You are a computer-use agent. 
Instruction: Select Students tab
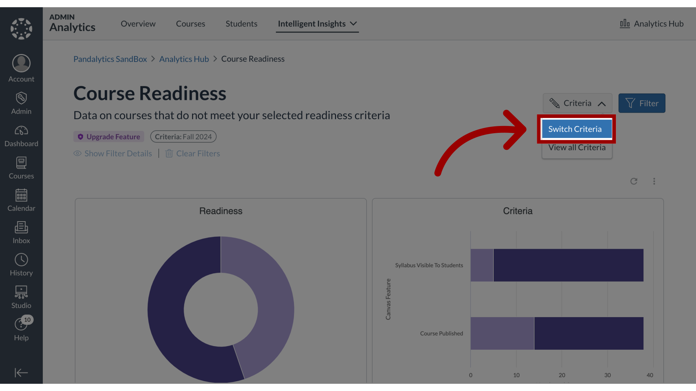(x=241, y=23)
